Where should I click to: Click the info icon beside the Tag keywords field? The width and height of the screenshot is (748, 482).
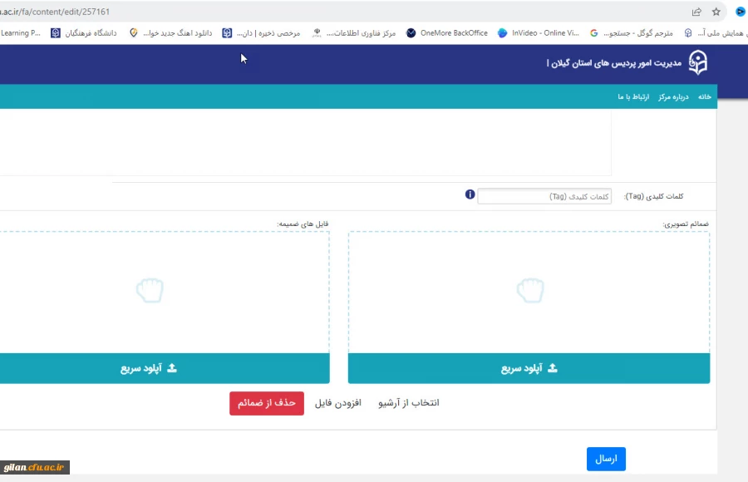tap(470, 194)
